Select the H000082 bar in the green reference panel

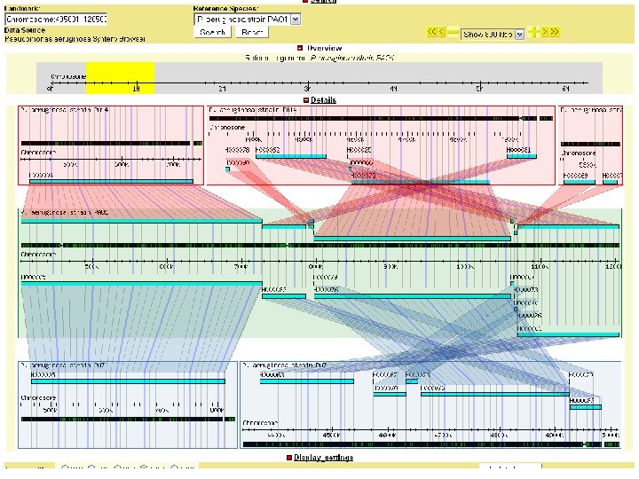coord(284,296)
